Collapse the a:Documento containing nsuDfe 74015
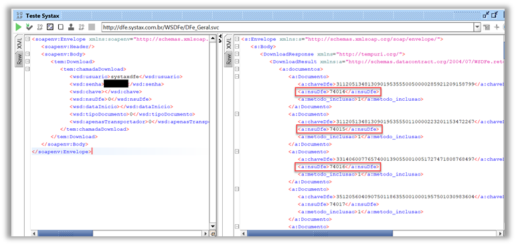 (237, 114)
